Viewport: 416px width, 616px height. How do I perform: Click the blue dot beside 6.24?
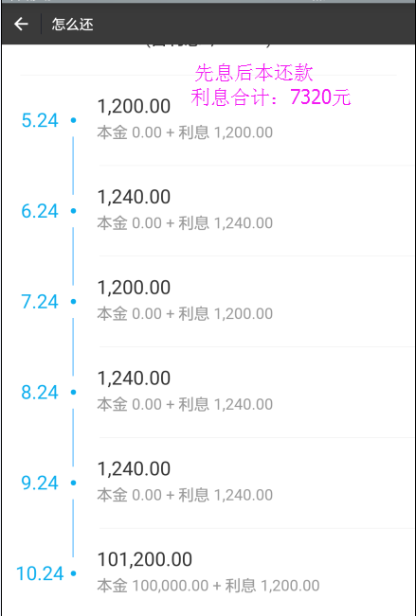[x=73, y=211]
